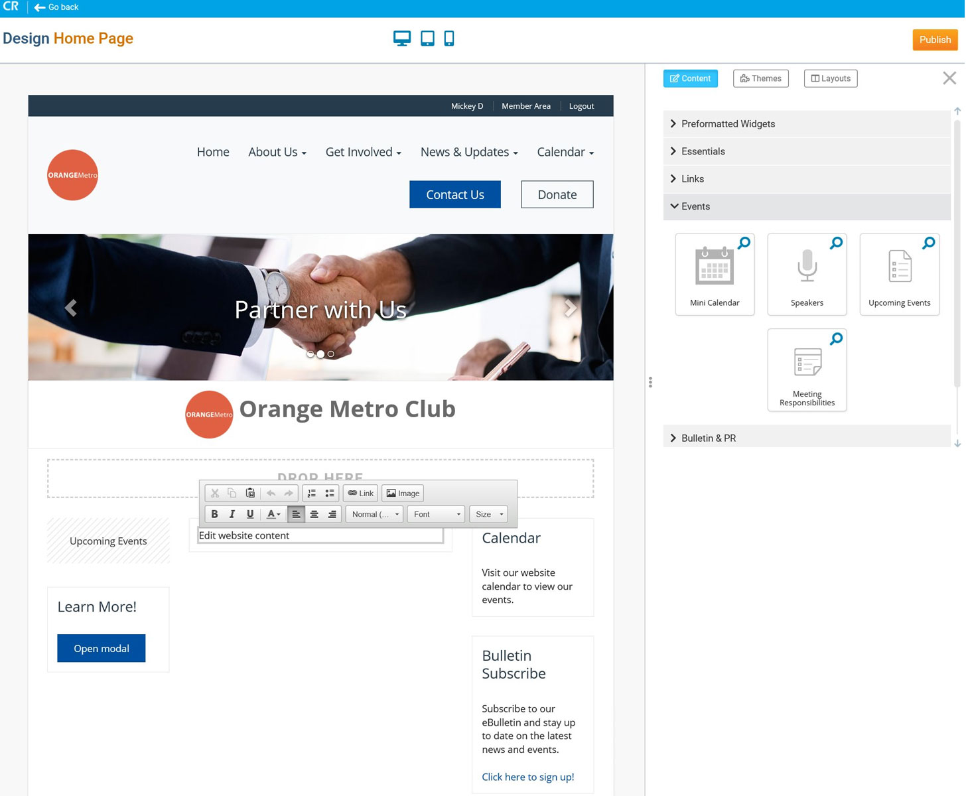Viewport: 966px width, 796px height.
Task: Insert a numbered list in editor
Action: coord(312,494)
